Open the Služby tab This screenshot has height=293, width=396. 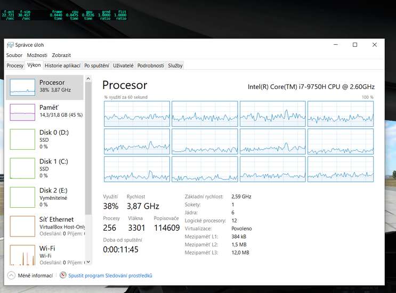click(175, 66)
